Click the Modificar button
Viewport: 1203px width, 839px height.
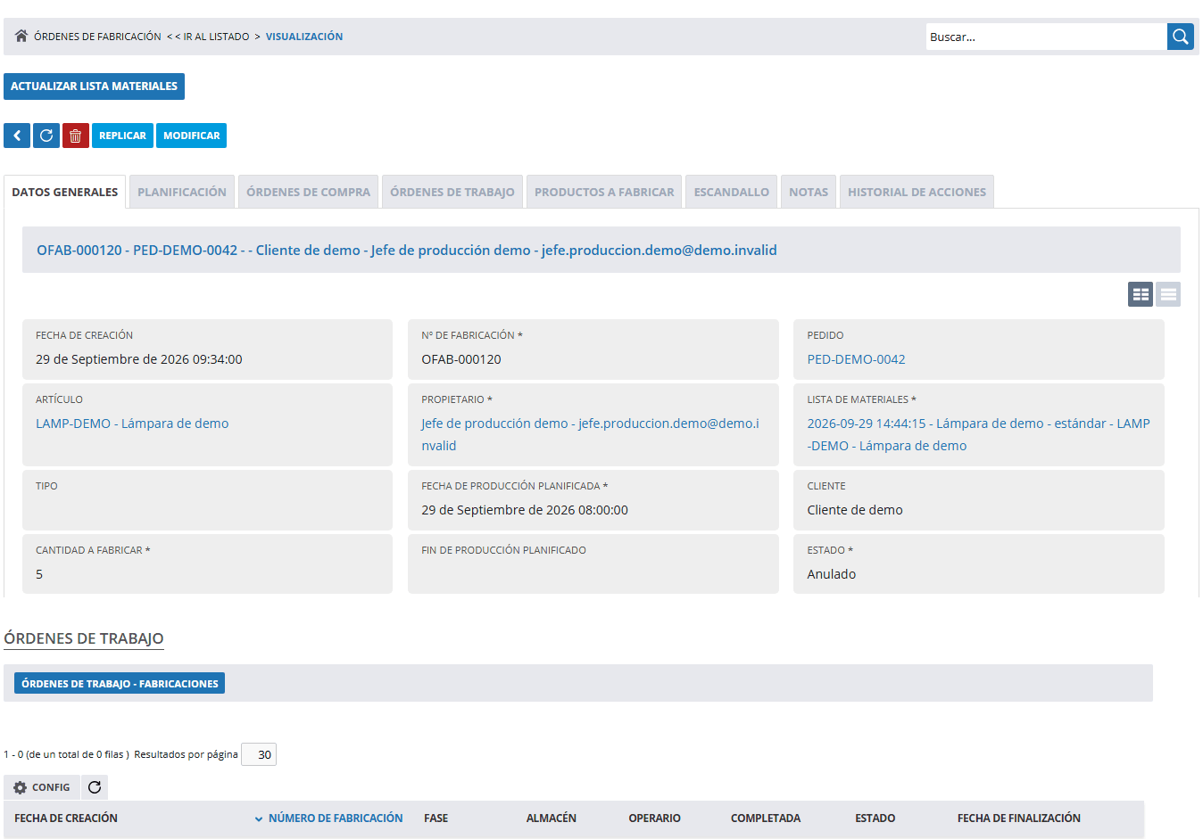click(x=191, y=136)
